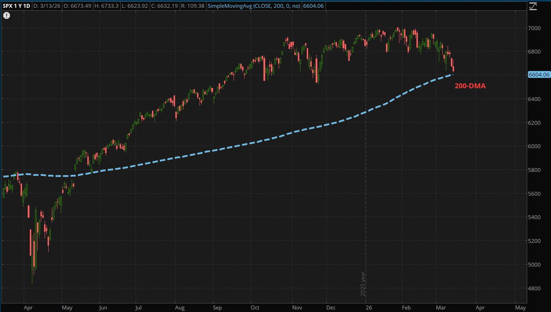Click the R: 109.38 range value
The height and width of the screenshot is (312, 551).
[192, 6]
